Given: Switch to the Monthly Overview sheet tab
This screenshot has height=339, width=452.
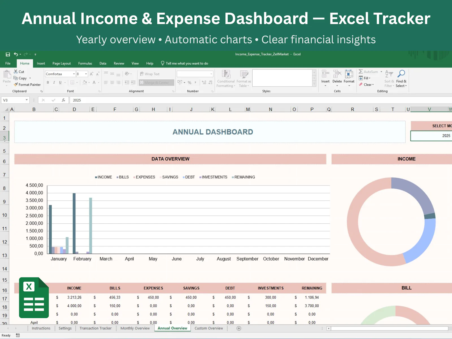Looking at the screenshot, I should [135, 328].
